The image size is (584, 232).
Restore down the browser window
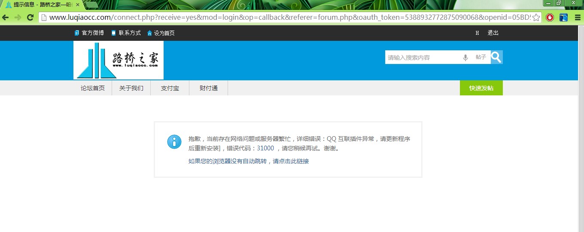(x=559, y=3)
